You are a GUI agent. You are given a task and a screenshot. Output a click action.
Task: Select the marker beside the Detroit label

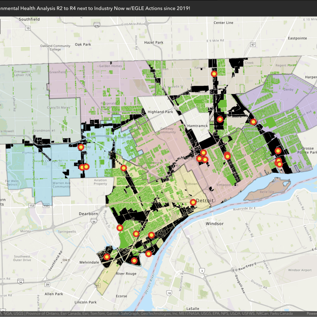click(x=193, y=202)
